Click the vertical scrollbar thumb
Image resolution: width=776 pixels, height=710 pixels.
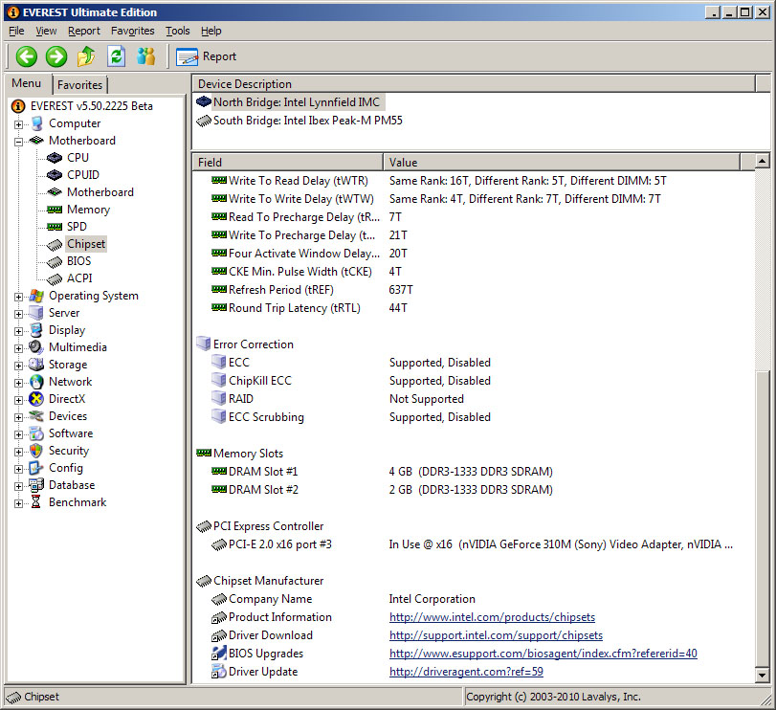pyautogui.click(x=763, y=518)
